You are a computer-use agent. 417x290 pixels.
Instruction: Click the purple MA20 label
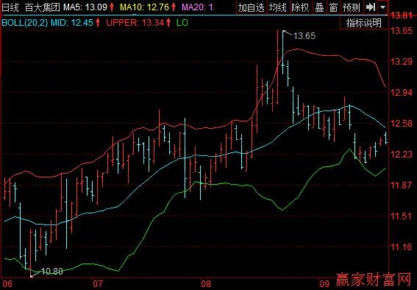point(198,7)
